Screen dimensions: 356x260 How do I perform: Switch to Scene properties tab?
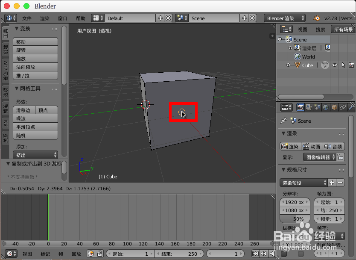click(x=317, y=107)
